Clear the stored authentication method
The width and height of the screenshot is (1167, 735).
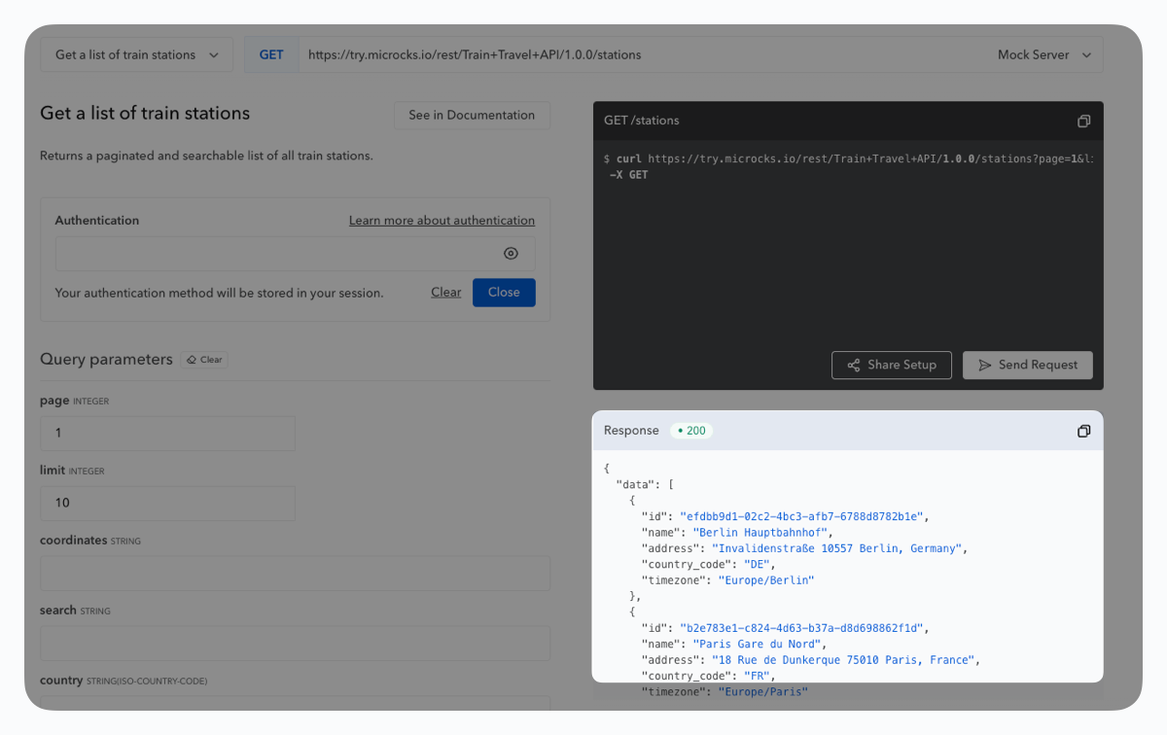click(445, 292)
